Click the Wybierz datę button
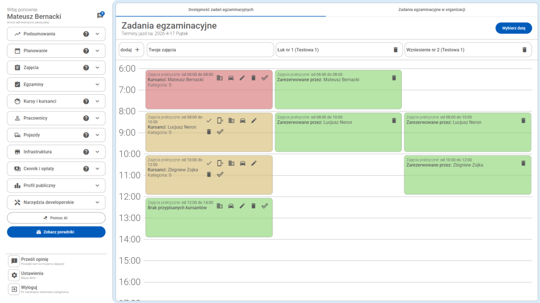 click(x=513, y=28)
